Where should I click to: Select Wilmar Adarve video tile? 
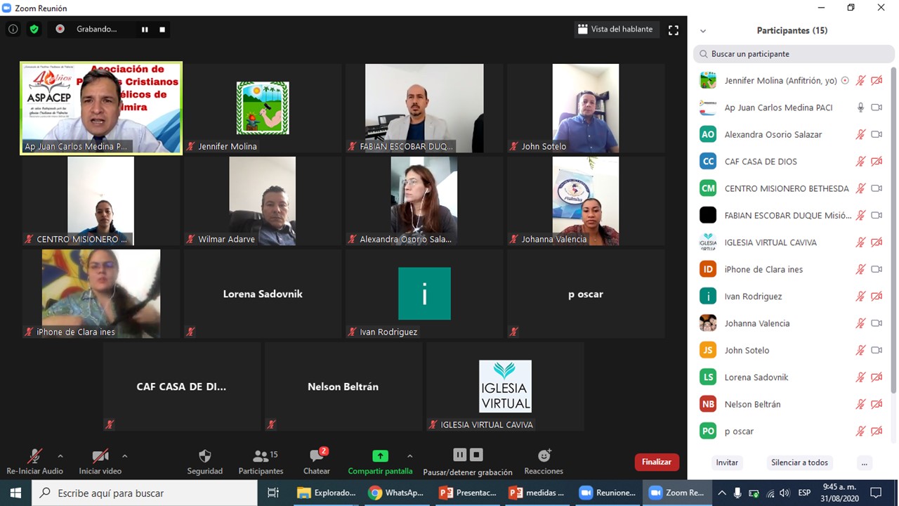[263, 201]
